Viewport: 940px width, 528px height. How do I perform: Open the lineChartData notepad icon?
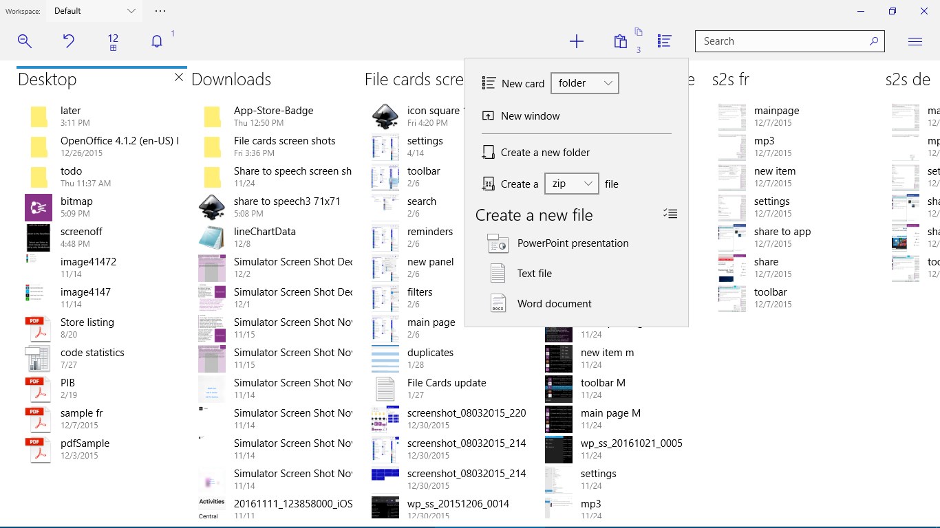coord(212,238)
